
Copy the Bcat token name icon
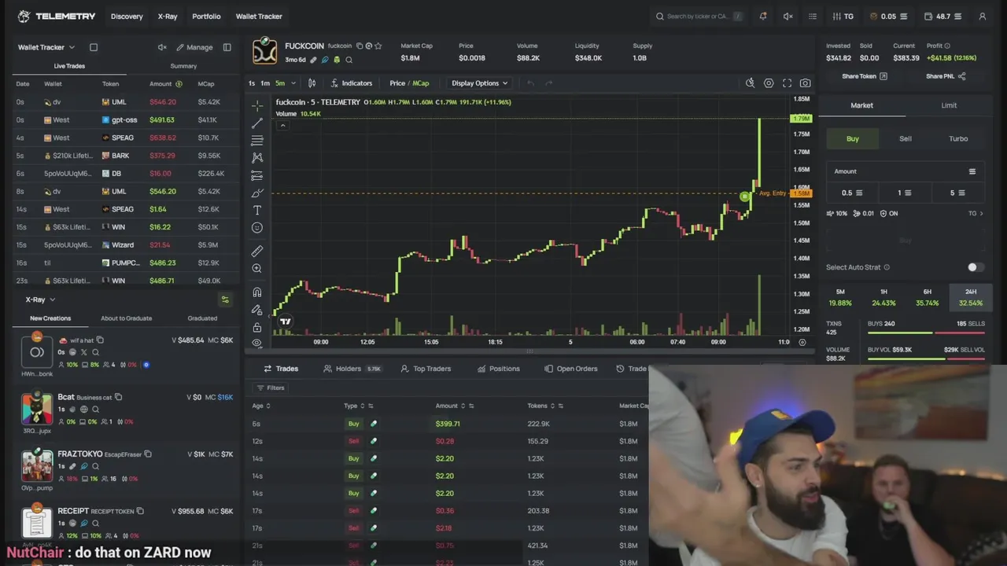pos(118,397)
